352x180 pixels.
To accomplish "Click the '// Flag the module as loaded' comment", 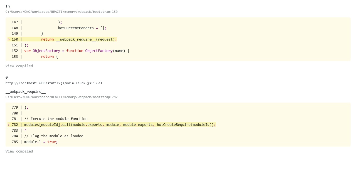I will pyautogui.click(x=54, y=136).
